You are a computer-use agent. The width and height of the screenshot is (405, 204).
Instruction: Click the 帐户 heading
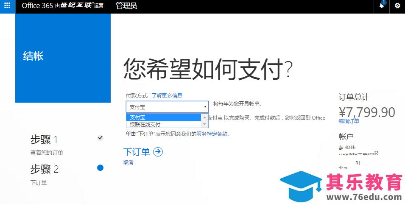[x=346, y=137]
